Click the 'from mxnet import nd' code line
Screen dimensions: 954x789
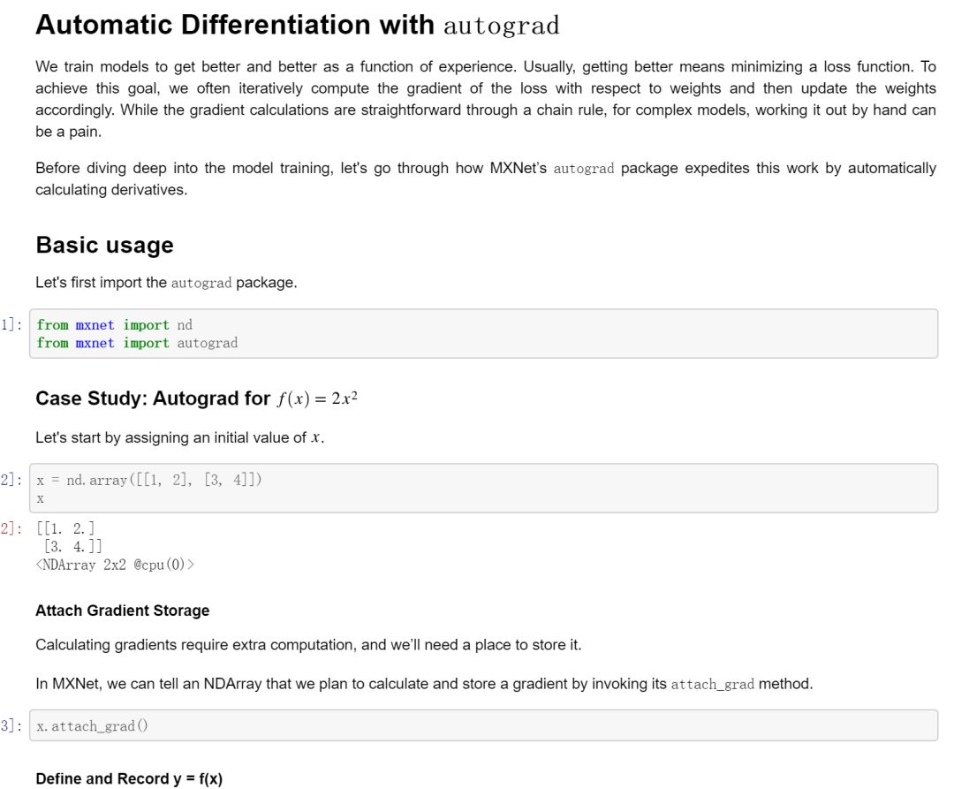pos(114,325)
